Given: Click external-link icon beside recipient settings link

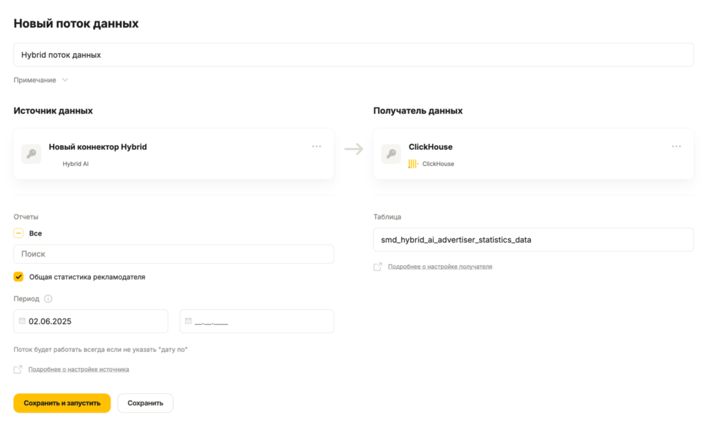Looking at the screenshot, I should 378,266.
